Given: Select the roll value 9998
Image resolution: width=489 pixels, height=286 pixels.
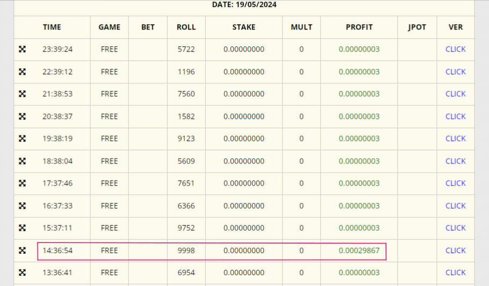Looking at the screenshot, I should coord(186,251).
